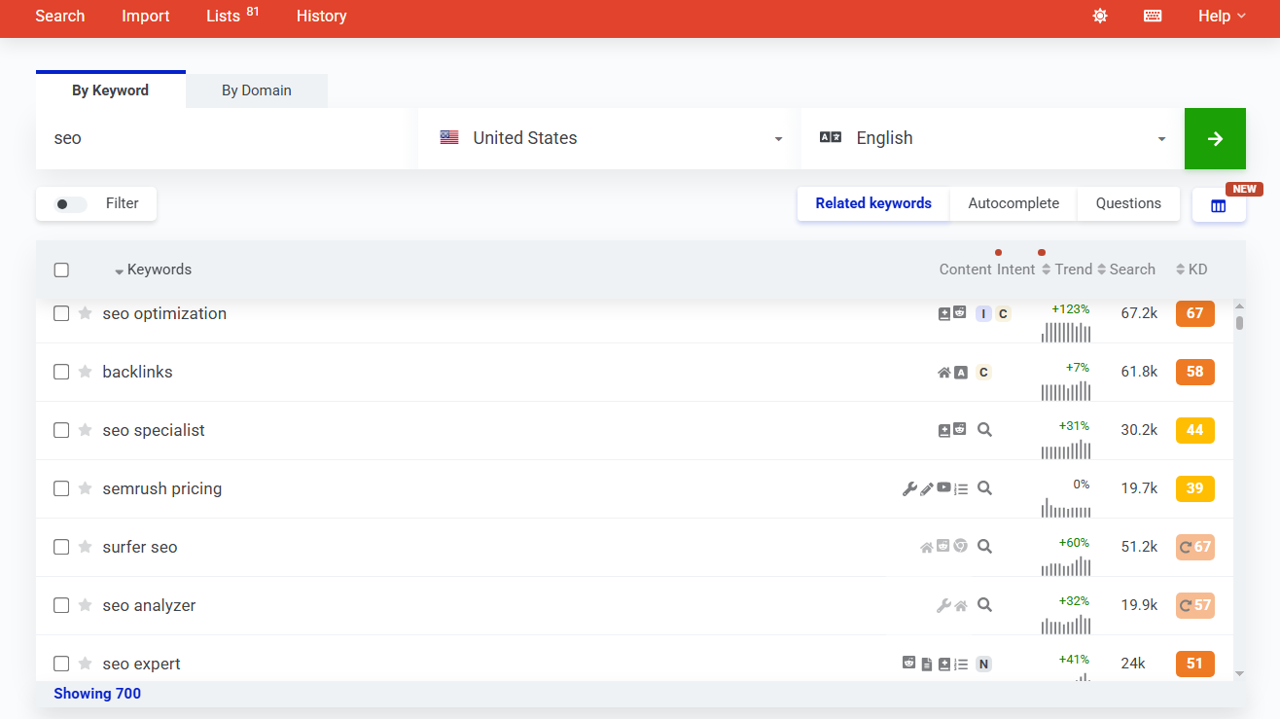Image resolution: width=1280 pixels, height=719 pixels.
Task: Toggle the light/dark theme sun icon
Action: [1100, 17]
